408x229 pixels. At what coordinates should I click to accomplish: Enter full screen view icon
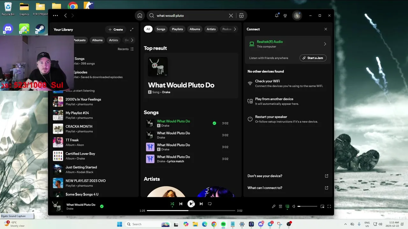[x=329, y=206]
